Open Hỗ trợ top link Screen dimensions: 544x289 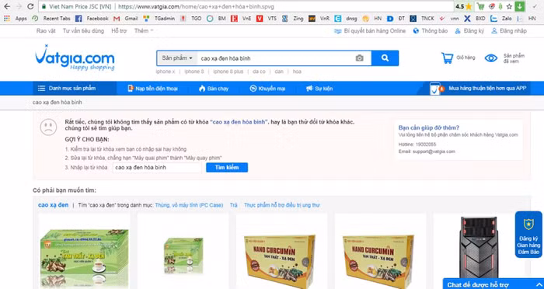(119, 31)
